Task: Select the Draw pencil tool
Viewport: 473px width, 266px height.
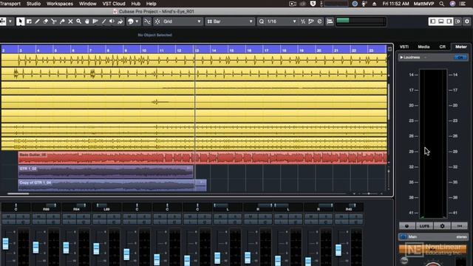Action: point(37,21)
